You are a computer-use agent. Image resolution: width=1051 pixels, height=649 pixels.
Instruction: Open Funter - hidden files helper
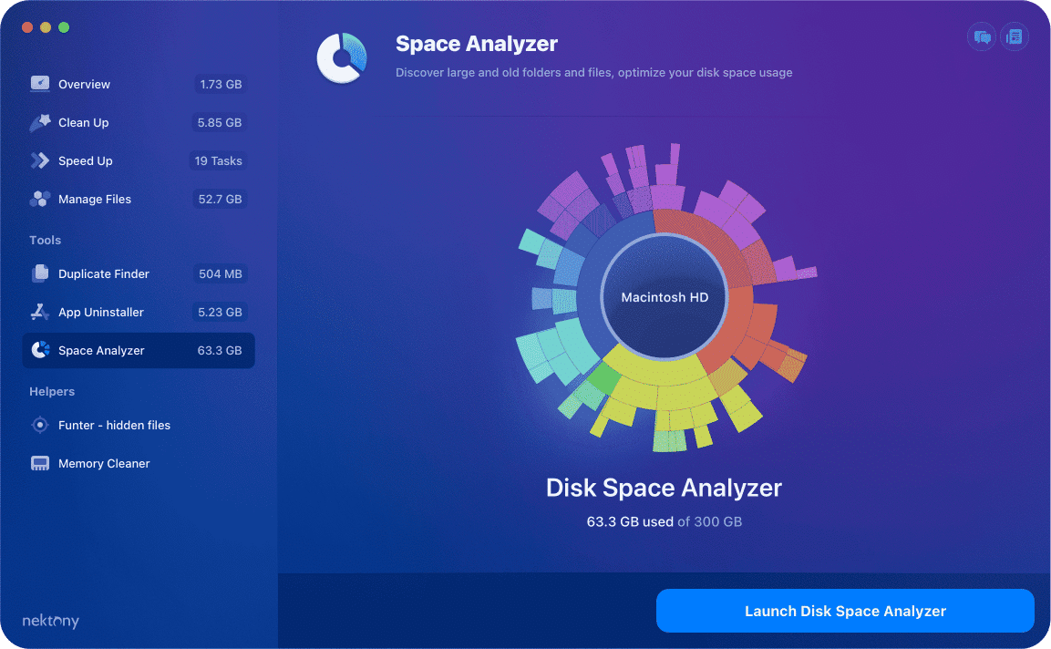point(139,425)
